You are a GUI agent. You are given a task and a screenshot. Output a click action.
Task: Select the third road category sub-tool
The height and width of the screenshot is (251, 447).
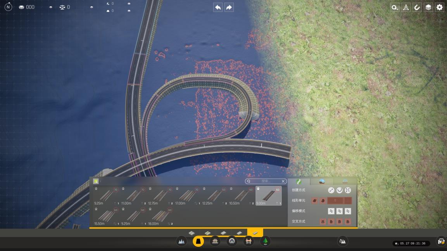tap(223, 233)
